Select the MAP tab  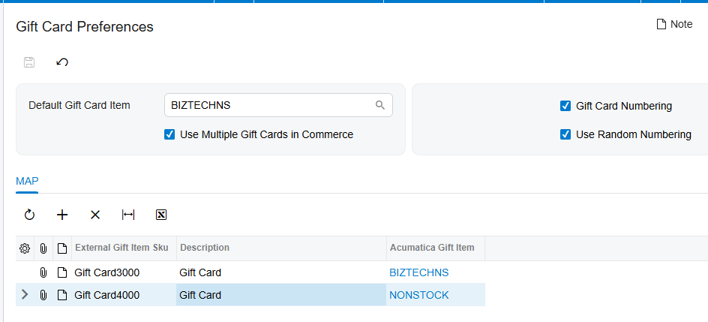27,181
